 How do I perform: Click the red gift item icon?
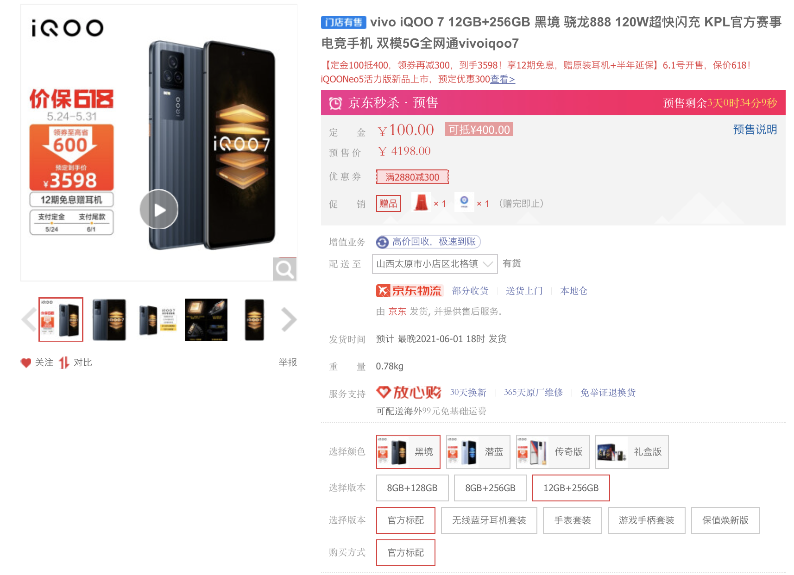tap(421, 203)
